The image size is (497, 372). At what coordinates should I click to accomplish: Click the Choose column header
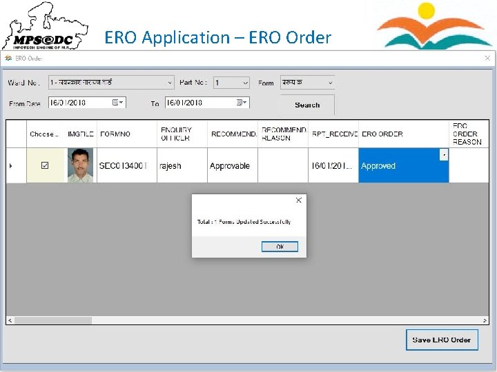click(x=46, y=134)
